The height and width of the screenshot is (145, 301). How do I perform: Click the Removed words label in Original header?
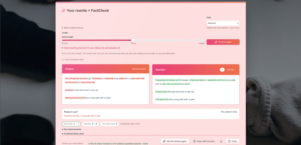point(139,69)
